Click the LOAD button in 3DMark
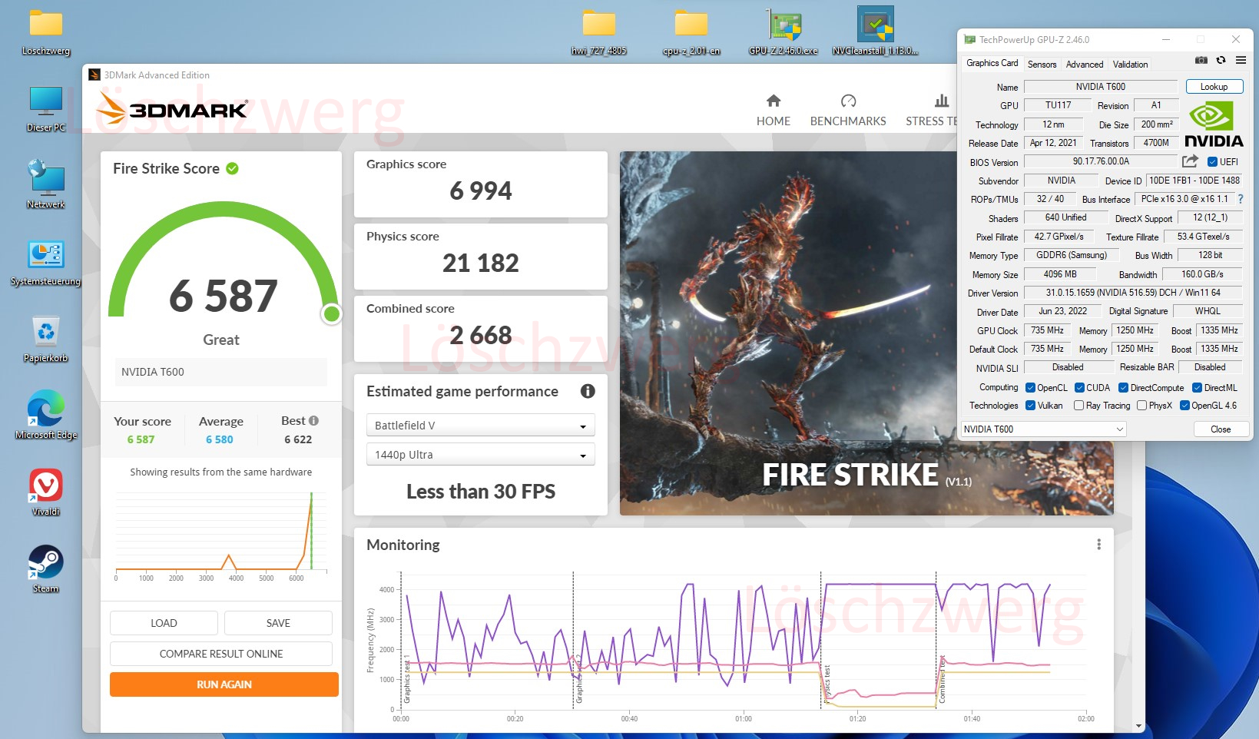The width and height of the screenshot is (1259, 739). point(164,623)
